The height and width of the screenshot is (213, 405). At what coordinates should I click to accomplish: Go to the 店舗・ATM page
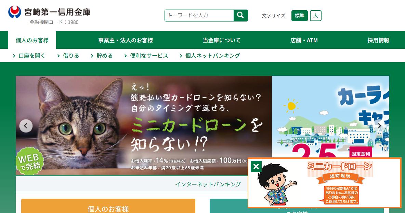304,40
